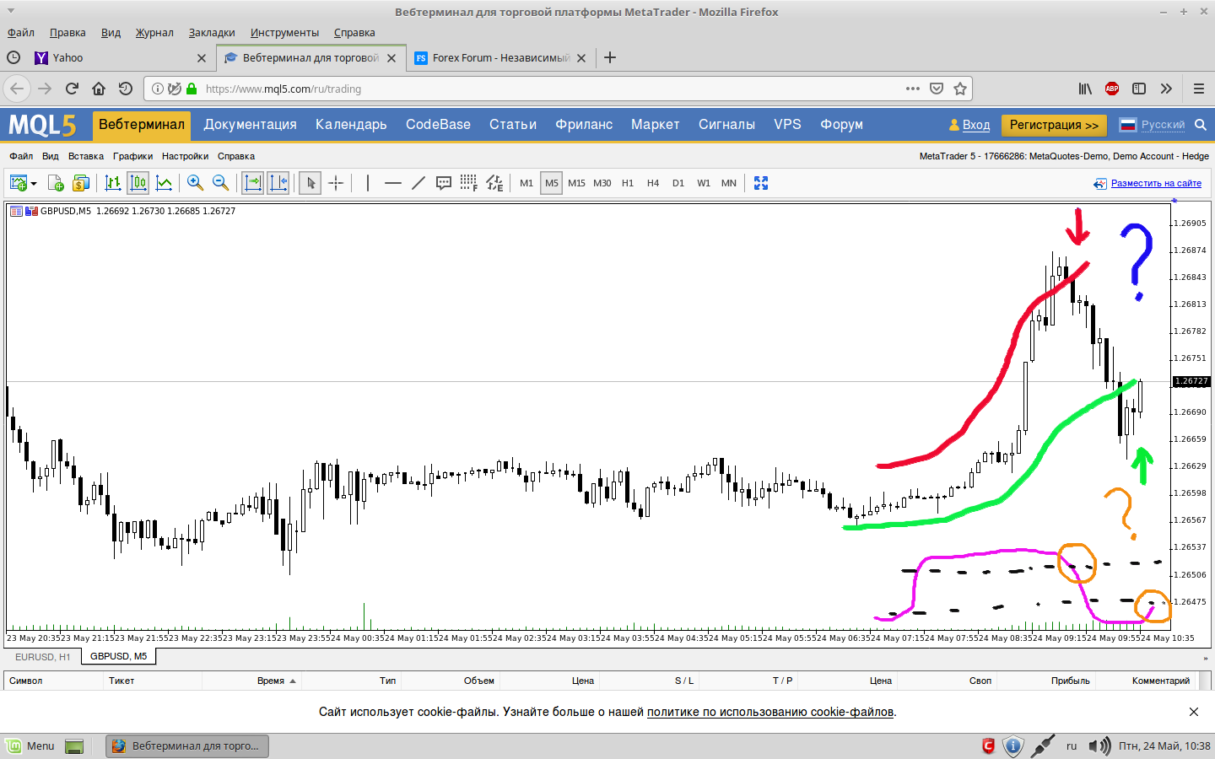Switch chart to bar chart type
This screenshot has width=1215, height=759.
click(112, 183)
